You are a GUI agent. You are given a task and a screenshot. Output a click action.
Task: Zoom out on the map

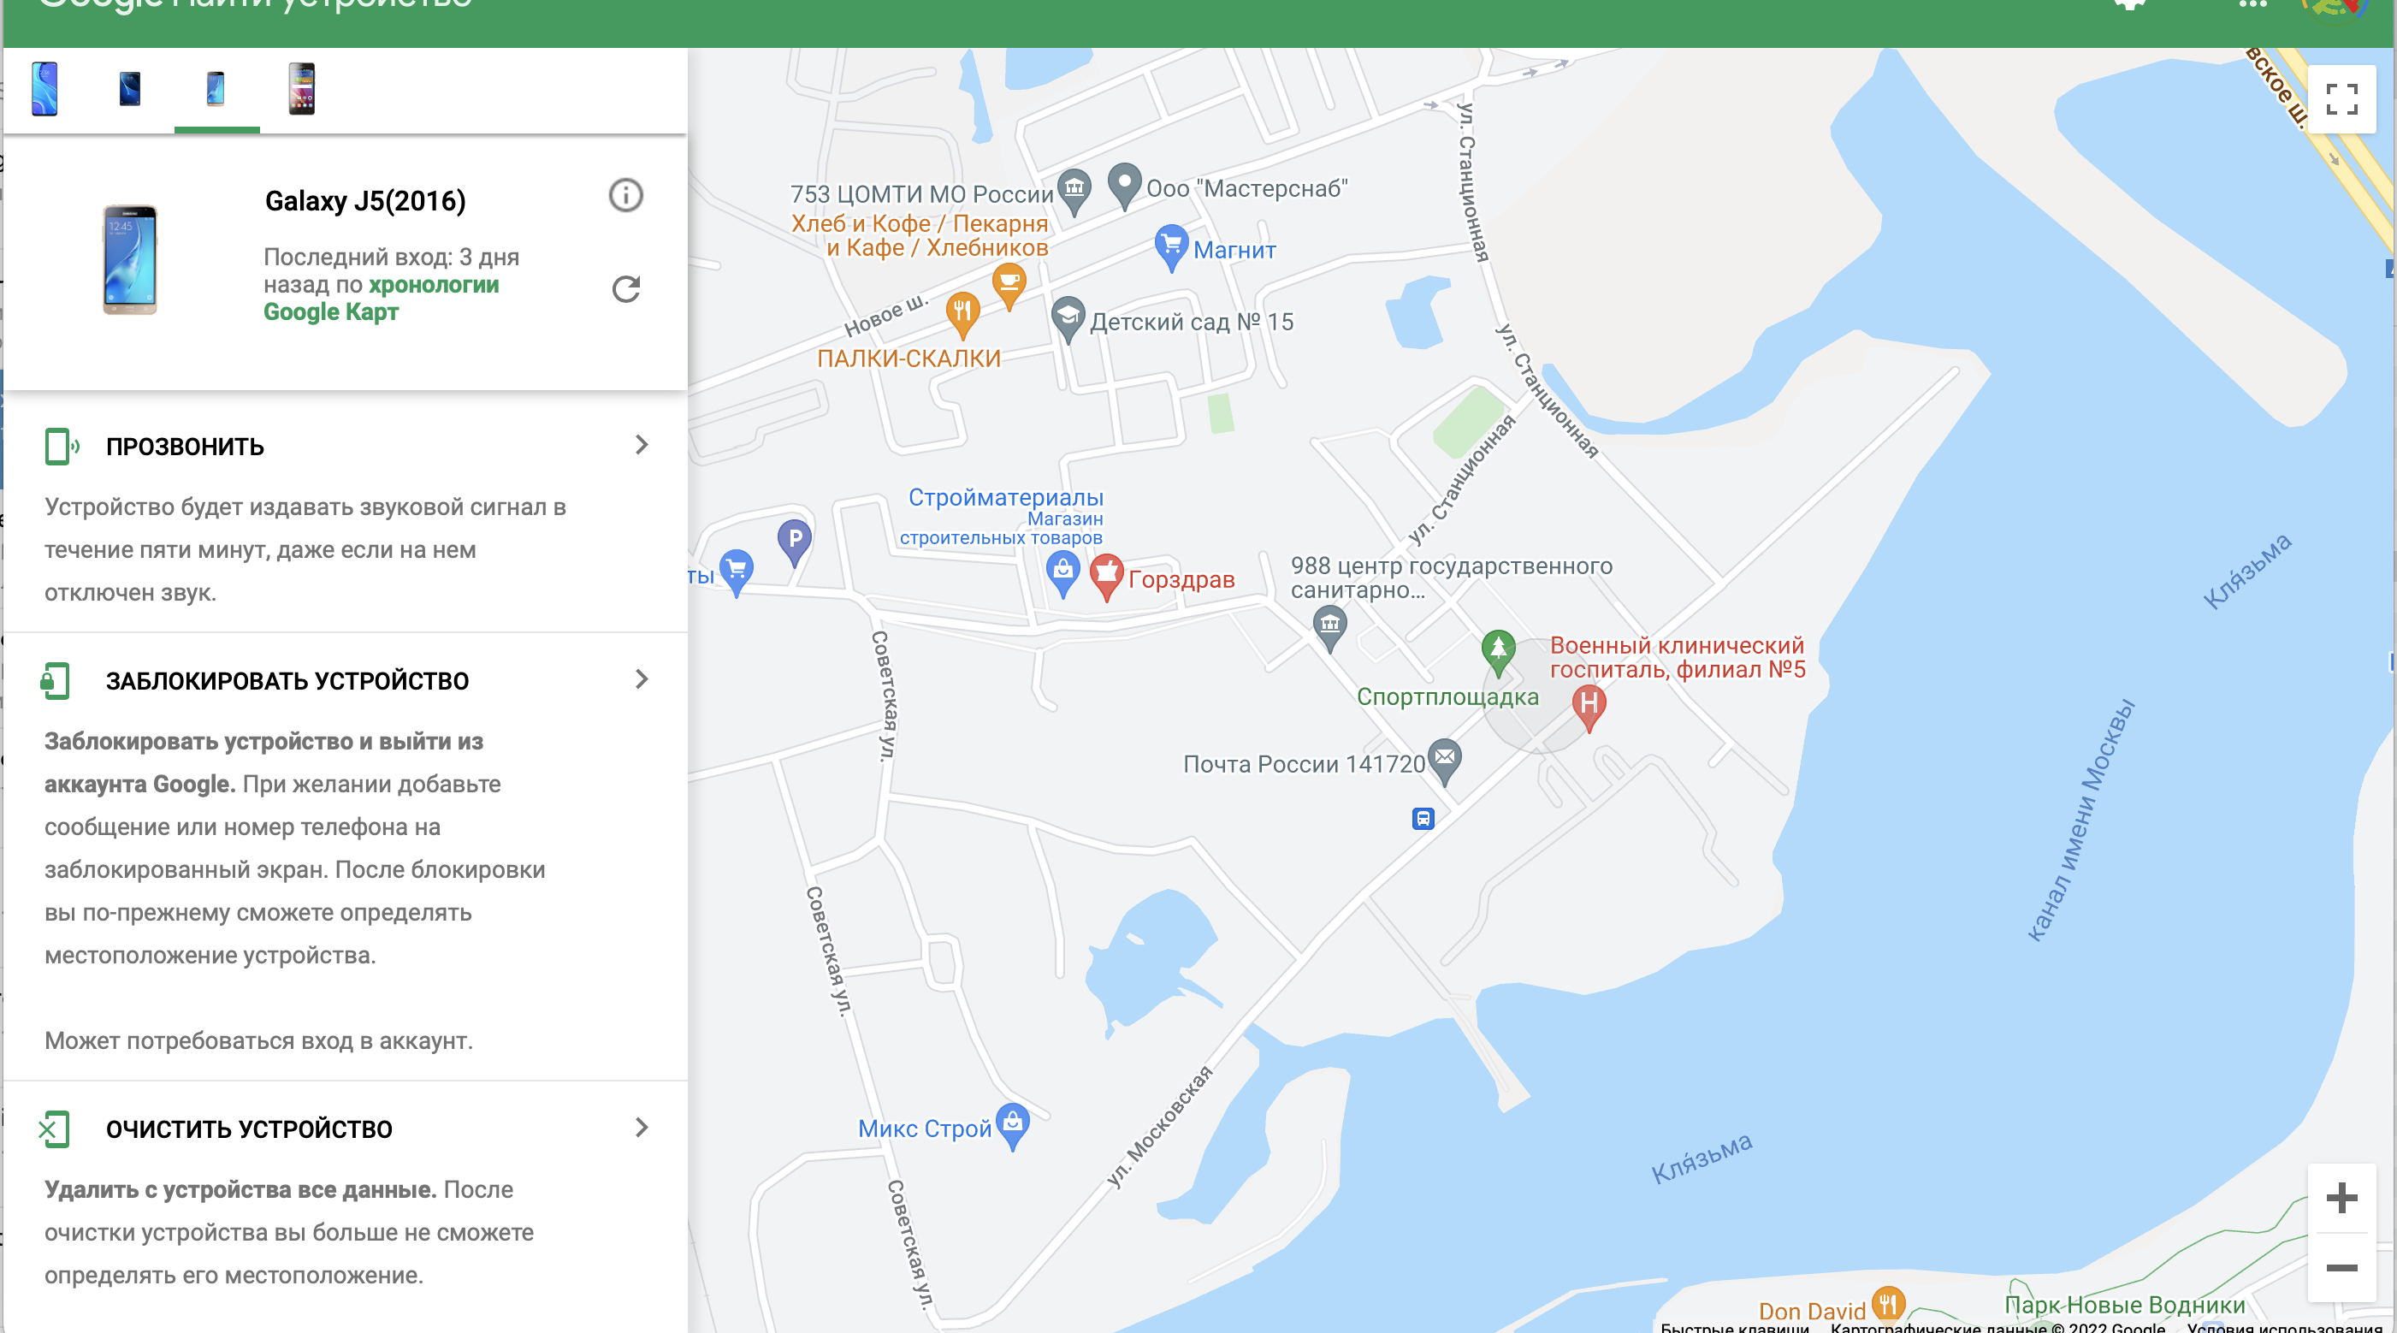(x=2341, y=1268)
